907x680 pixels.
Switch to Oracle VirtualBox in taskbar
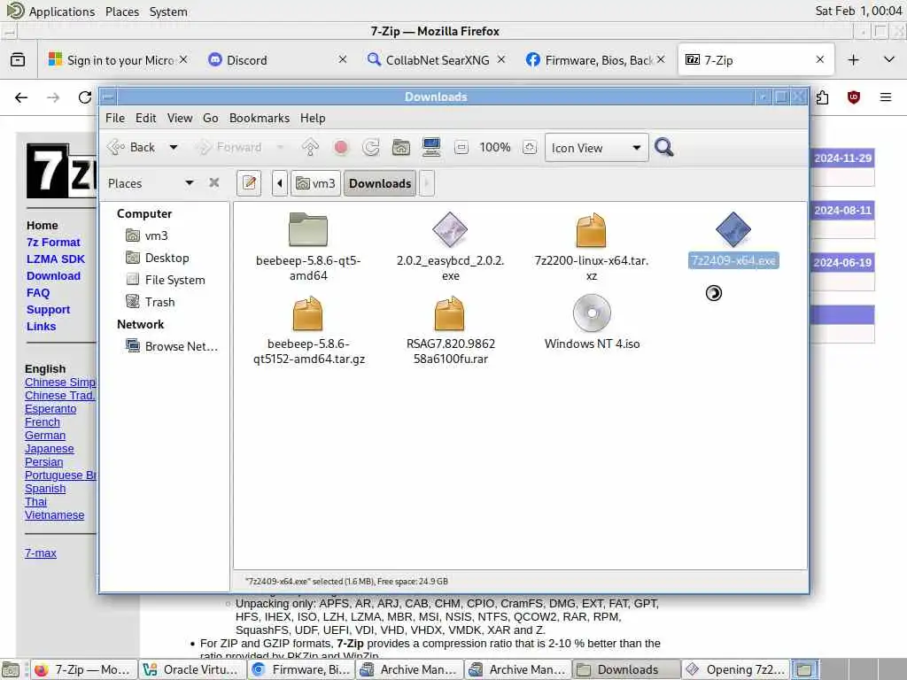pyautogui.click(x=192, y=669)
